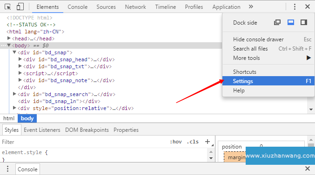The image size is (315, 175).
Task: Expand the bd_snap_head div
Action: tap(20, 59)
